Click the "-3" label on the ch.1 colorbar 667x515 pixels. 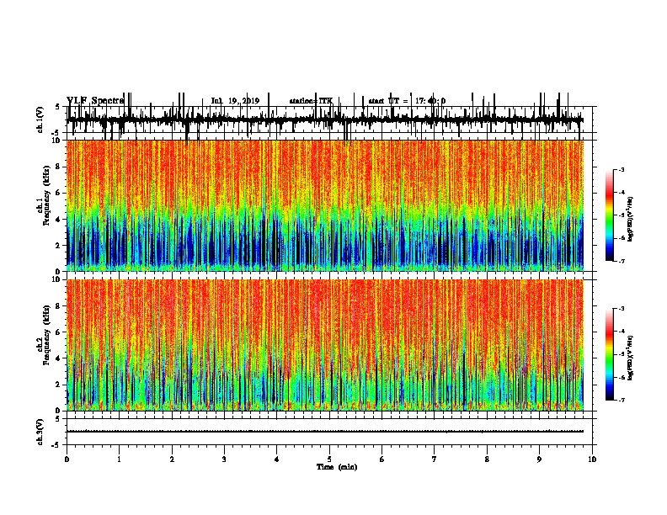coord(622,169)
